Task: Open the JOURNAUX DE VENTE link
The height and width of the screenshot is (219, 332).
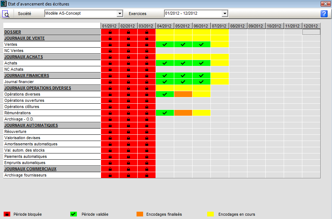Action: [25, 38]
